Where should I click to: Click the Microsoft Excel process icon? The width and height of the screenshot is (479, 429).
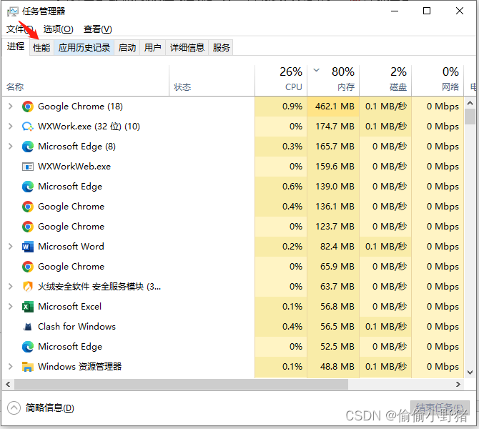pyautogui.click(x=28, y=307)
